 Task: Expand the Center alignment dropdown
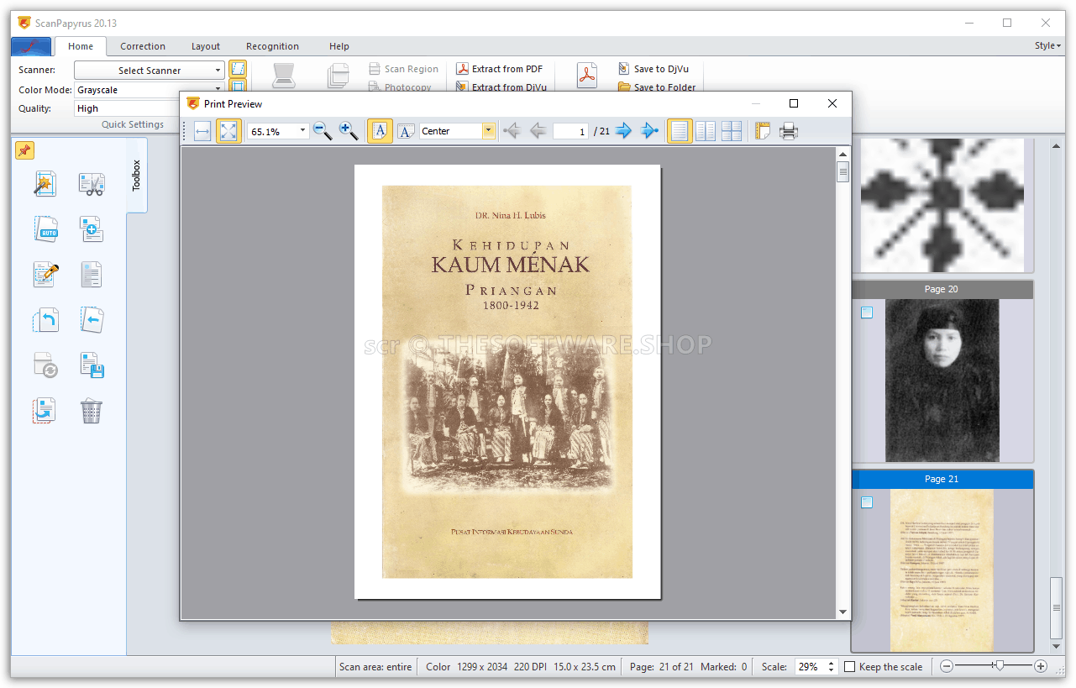pos(488,131)
